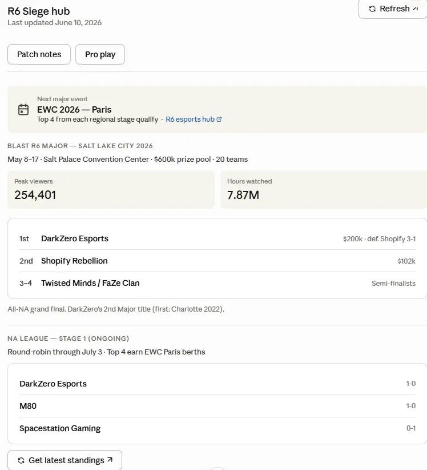
Task: Click the $200k · def. Shopify 3-1 text
Action: [379, 239]
